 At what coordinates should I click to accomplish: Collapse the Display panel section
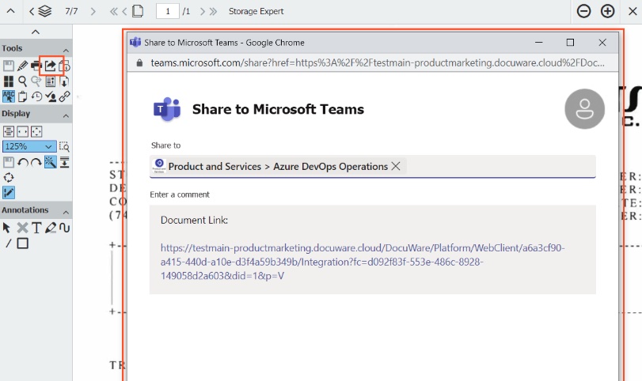pyautogui.click(x=65, y=115)
